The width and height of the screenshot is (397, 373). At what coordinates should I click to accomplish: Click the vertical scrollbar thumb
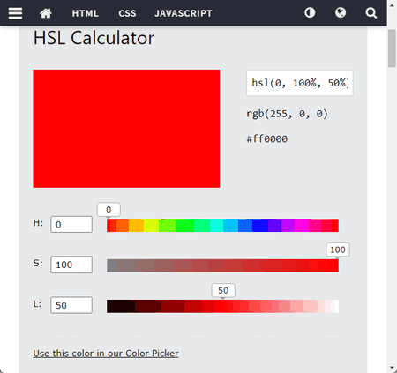[392, 48]
